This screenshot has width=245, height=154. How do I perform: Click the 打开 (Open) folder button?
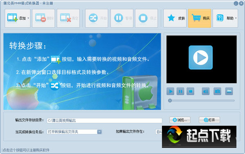click(x=209, y=120)
